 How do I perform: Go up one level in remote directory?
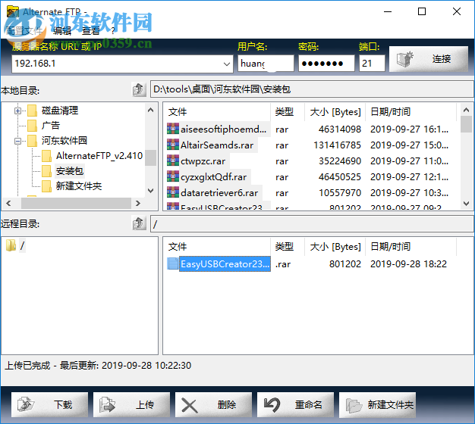139,223
